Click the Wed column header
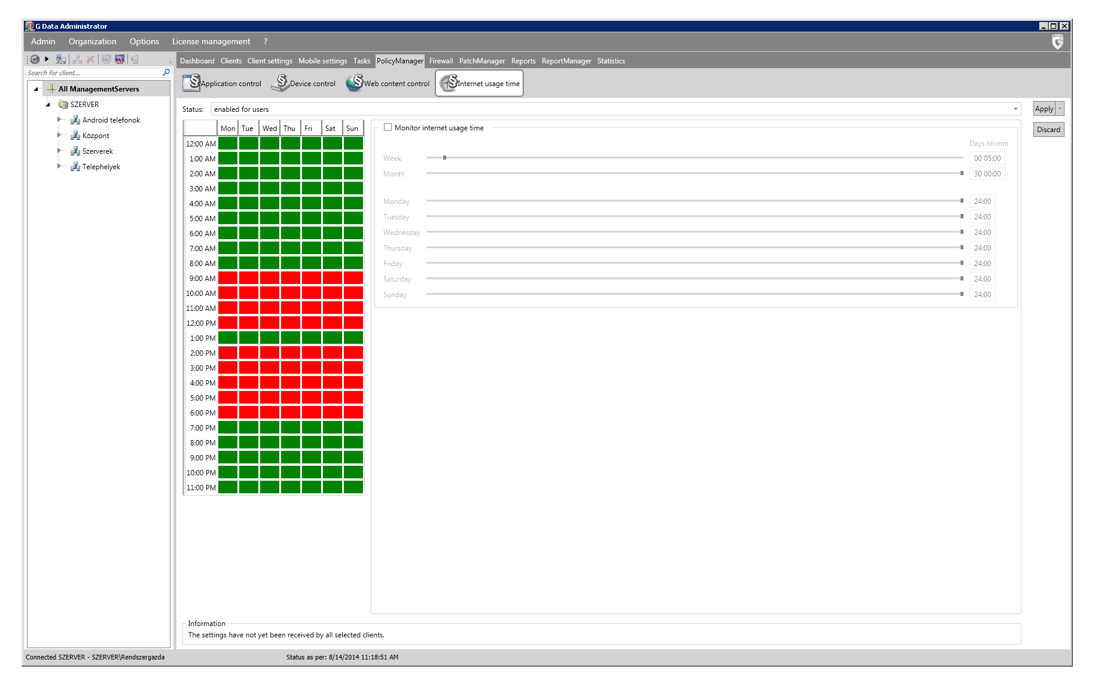The image size is (1098, 684). click(x=270, y=128)
